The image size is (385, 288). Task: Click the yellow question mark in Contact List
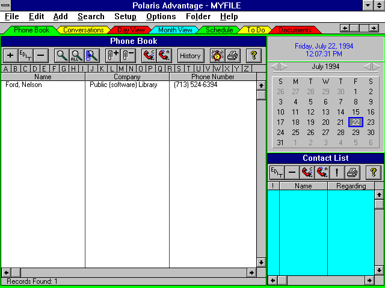tap(373, 173)
